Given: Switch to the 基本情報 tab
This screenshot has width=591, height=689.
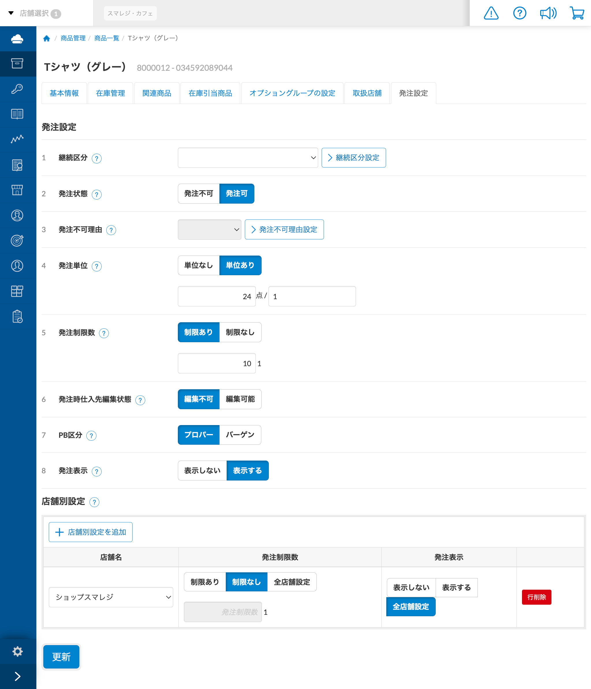Looking at the screenshot, I should point(64,93).
